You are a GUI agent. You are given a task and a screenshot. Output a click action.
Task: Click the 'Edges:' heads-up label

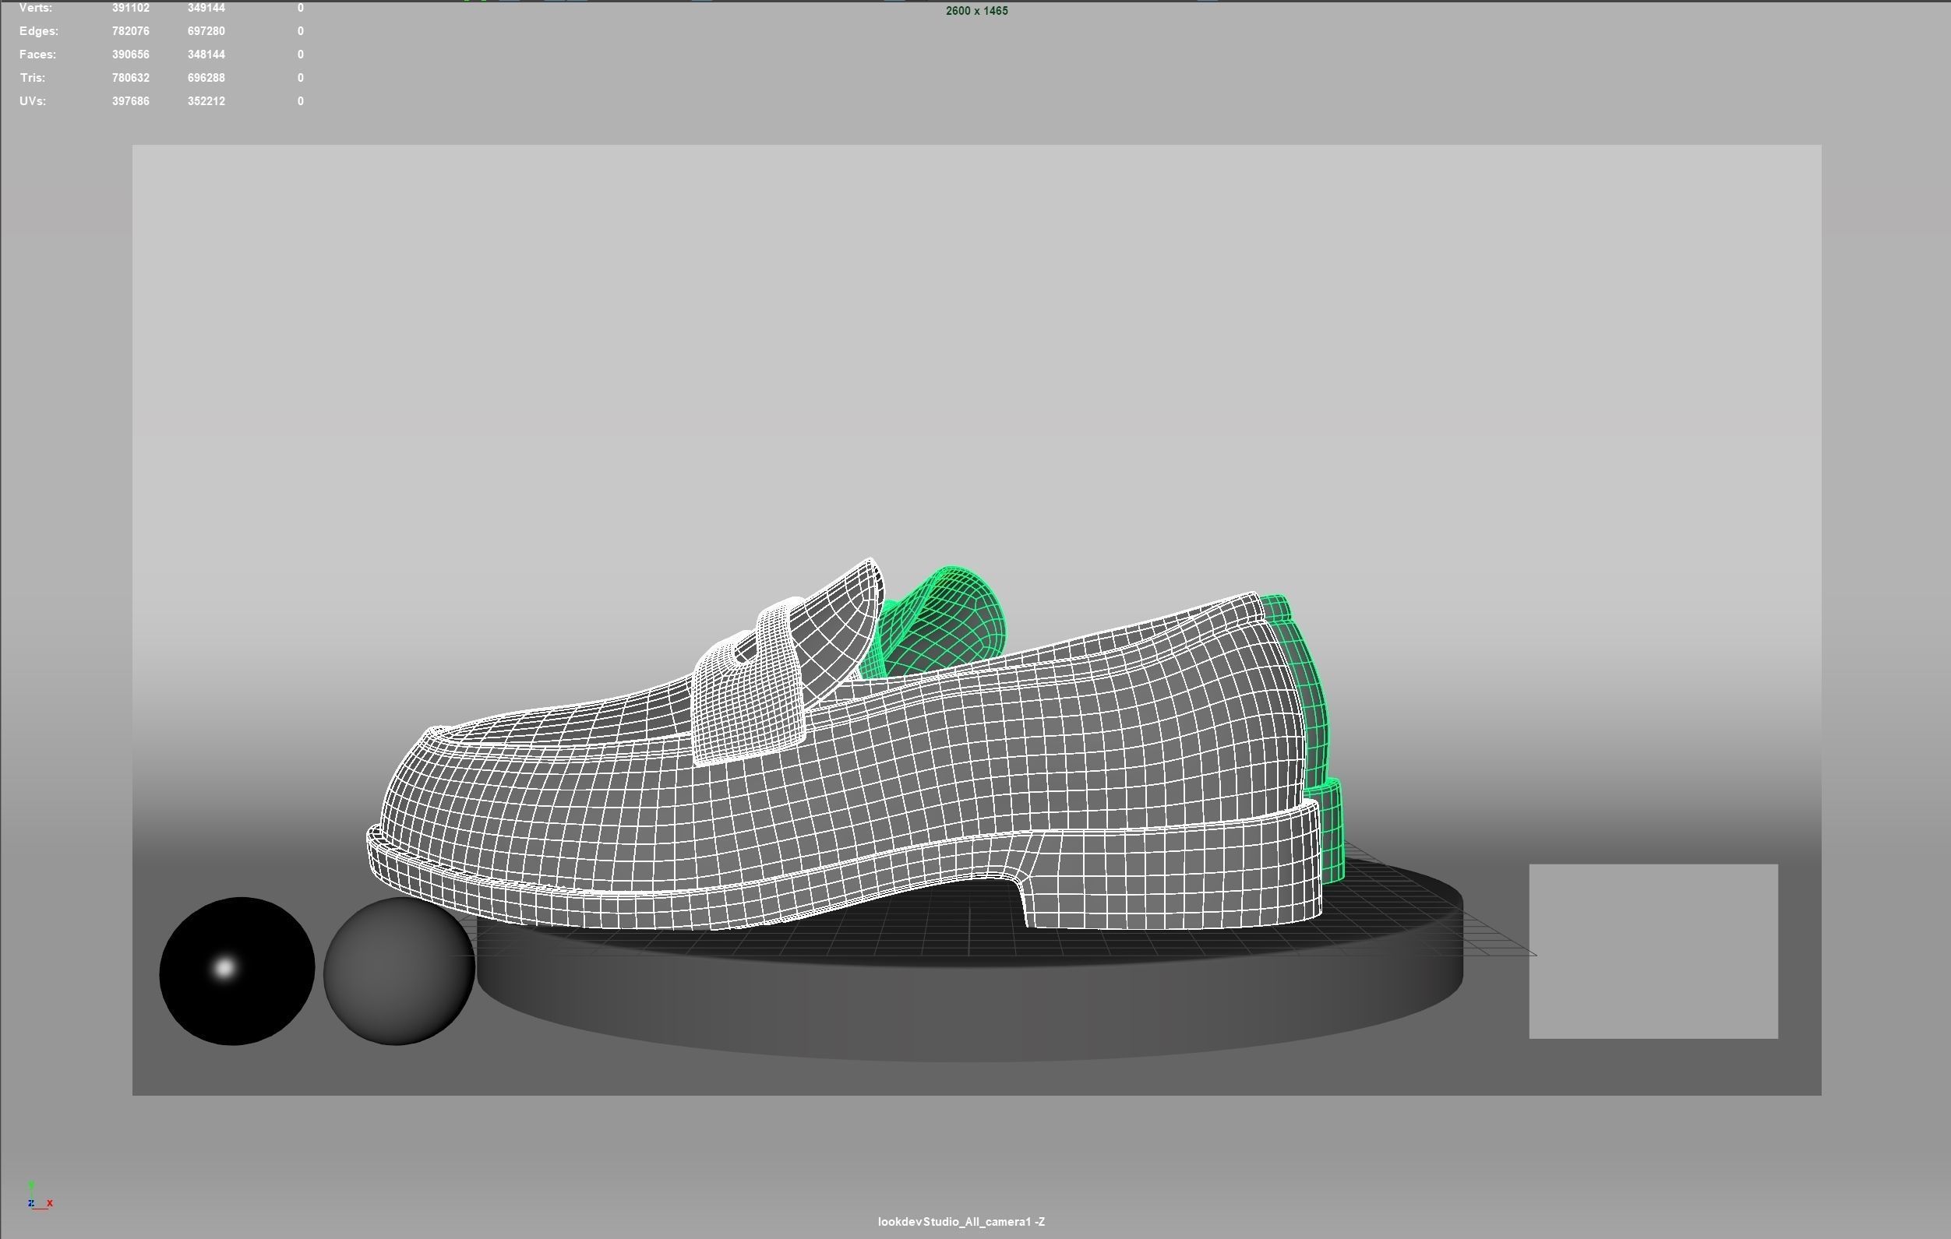point(38,31)
